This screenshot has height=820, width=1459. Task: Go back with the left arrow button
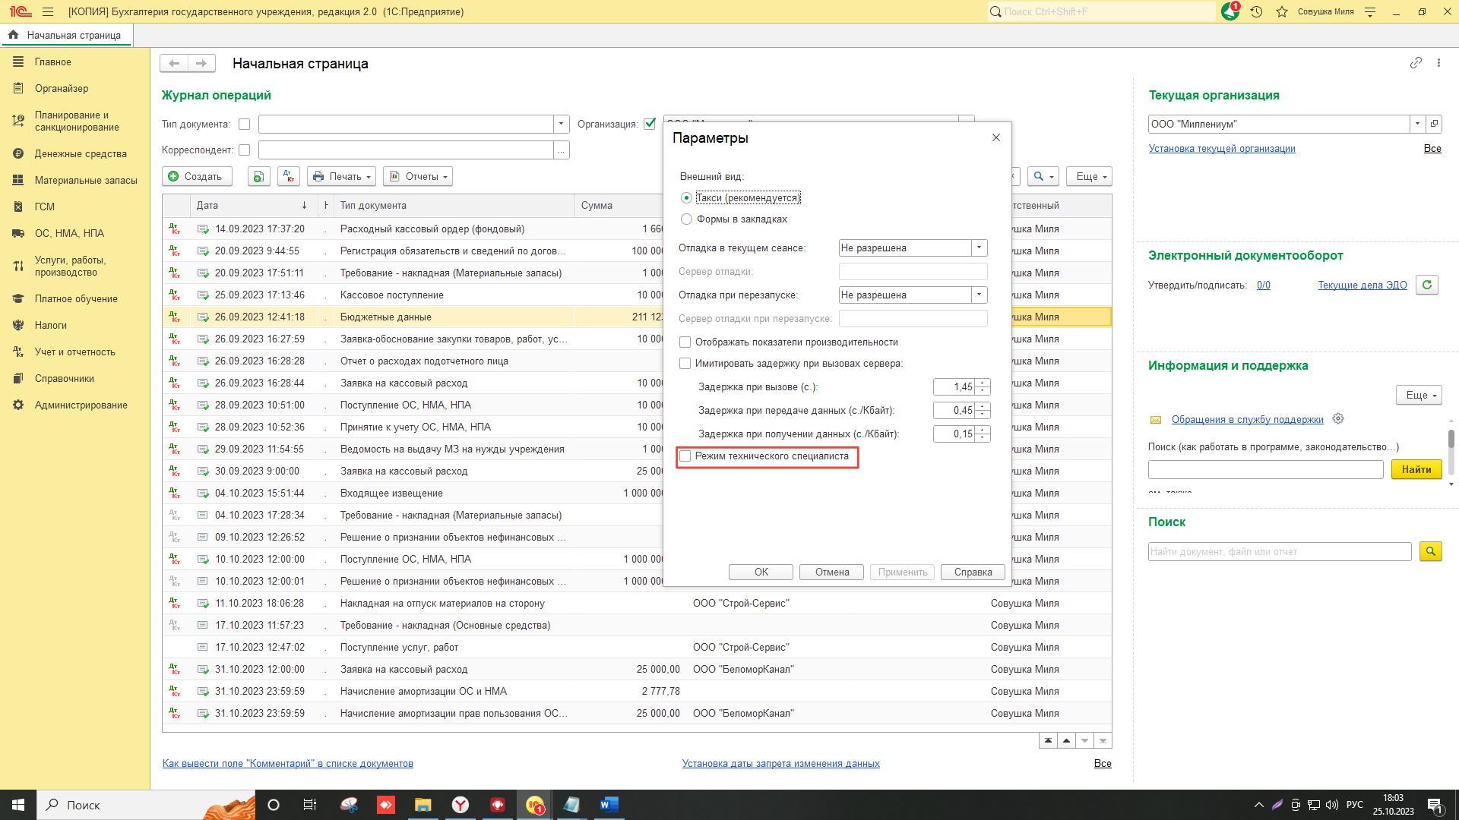[x=174, y=63]
